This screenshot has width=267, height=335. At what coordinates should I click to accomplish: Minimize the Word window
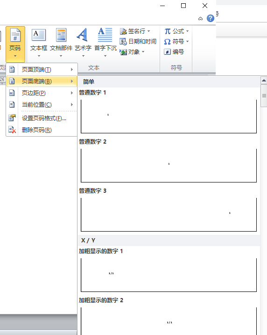tap(162, 6)
